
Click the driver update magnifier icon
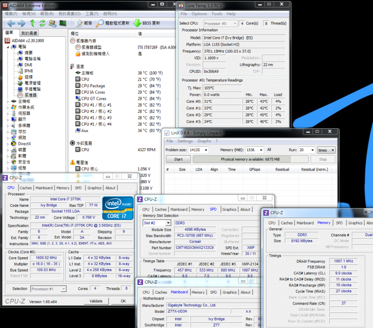point(100,23)
